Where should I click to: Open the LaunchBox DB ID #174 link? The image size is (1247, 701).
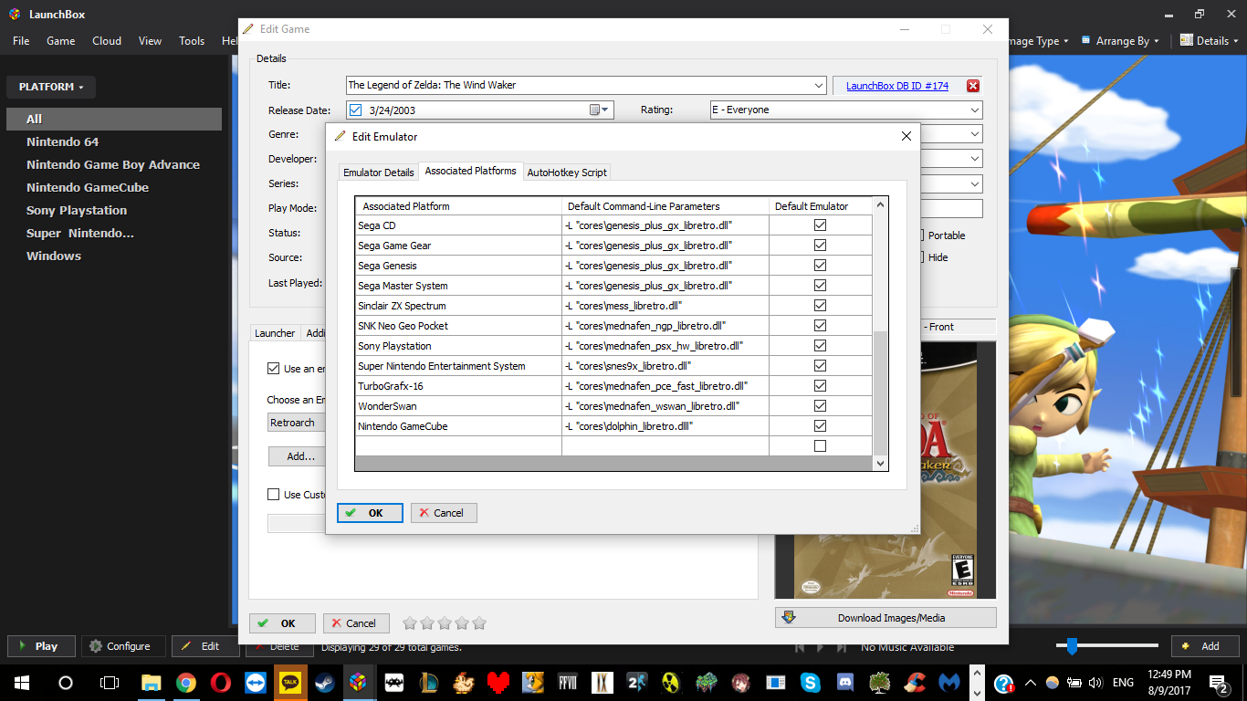pos(897,86)
